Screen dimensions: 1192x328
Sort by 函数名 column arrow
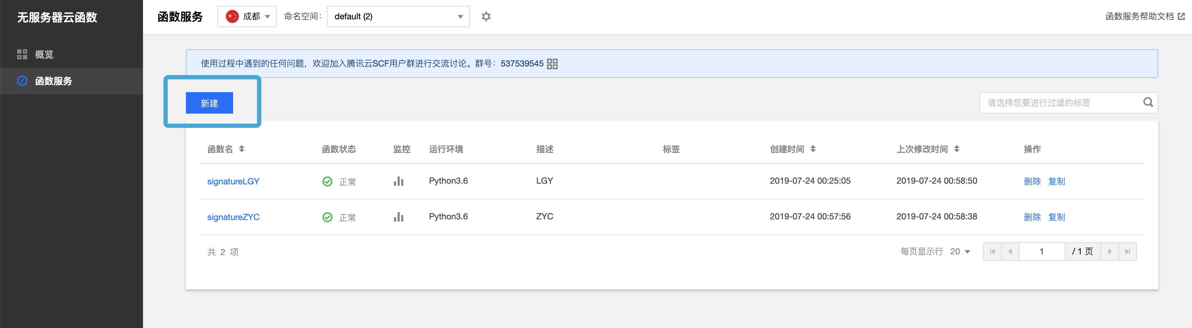(x=242, y=149)
